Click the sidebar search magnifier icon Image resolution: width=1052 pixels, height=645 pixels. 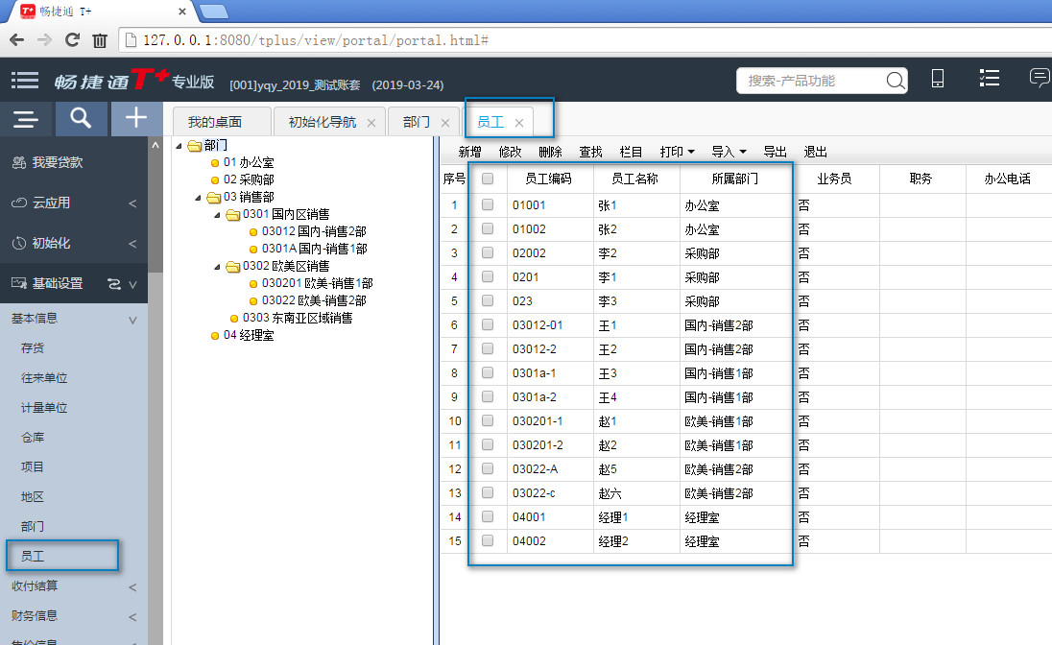(82, 119)
